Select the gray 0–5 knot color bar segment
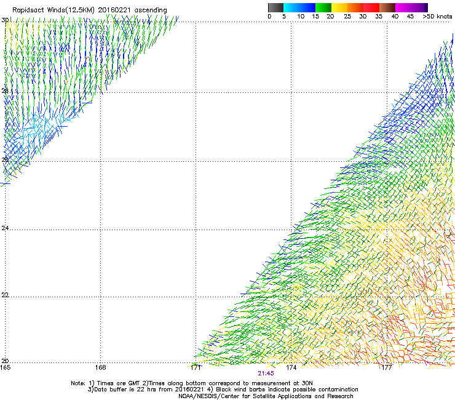455x400 pixels. click(275, 7)
